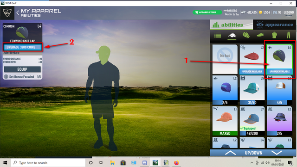Viewport: 297px width, 167px height.
Task: Click the Topgolf shield logo
Action: pos(7,13)
